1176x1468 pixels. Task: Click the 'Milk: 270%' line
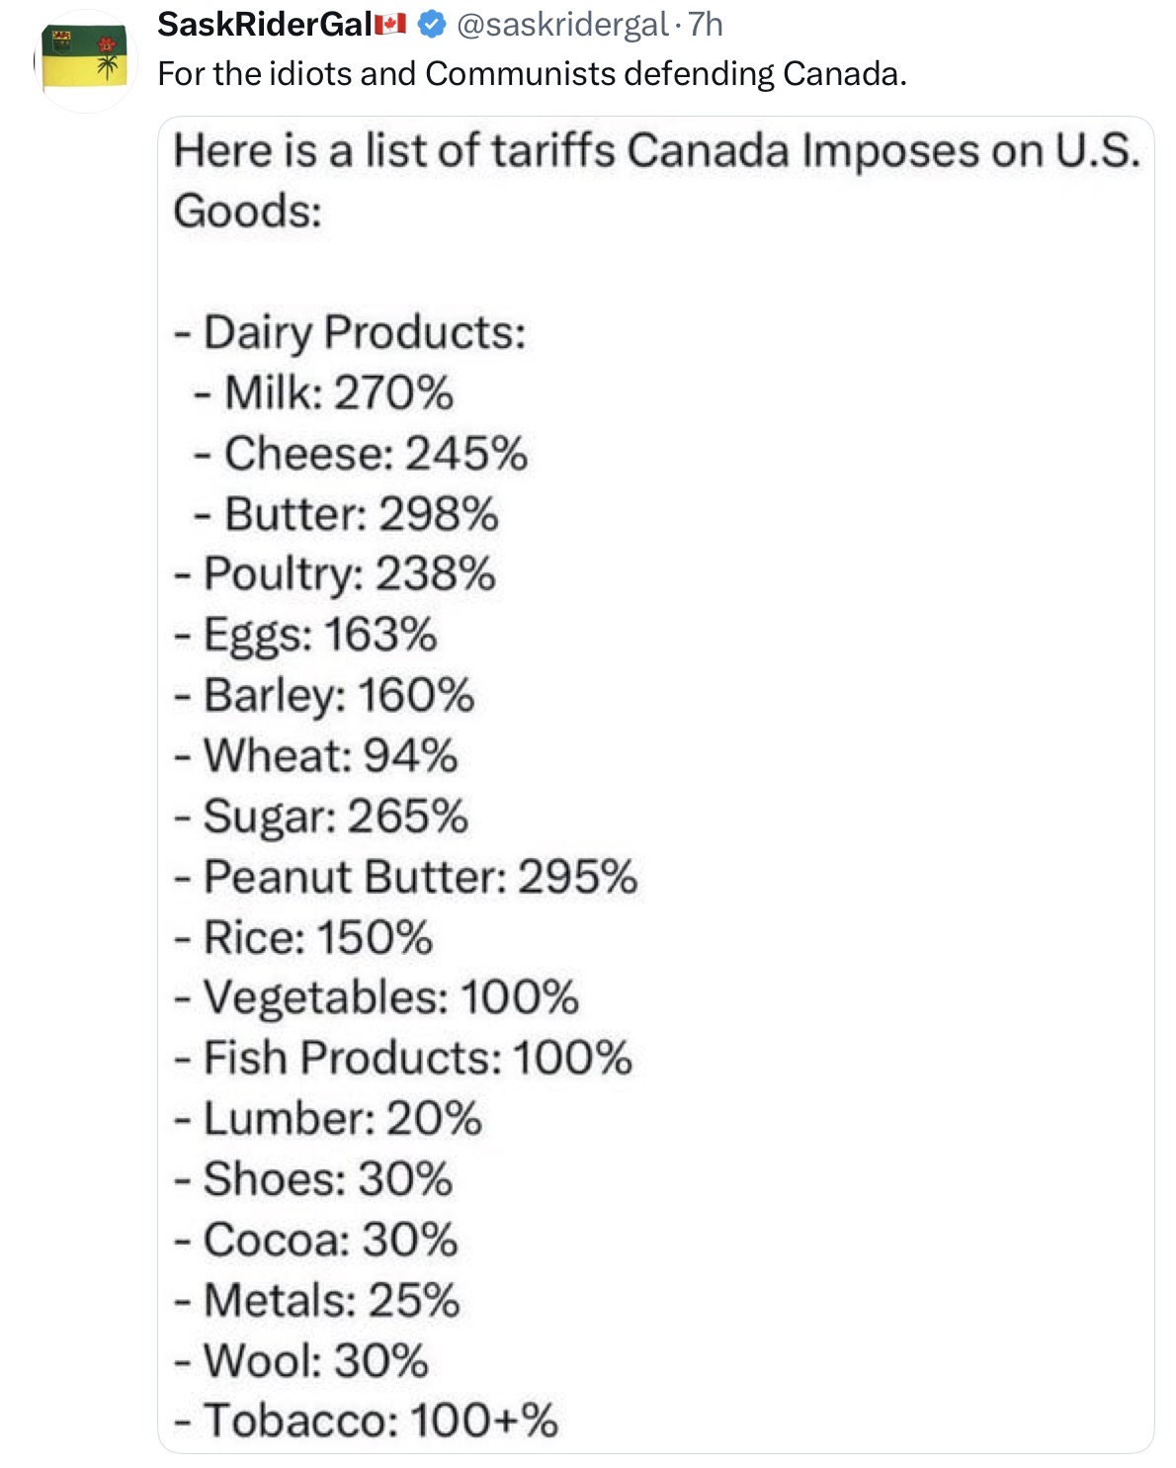[323, 392]
